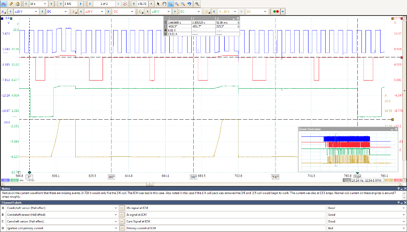
Task: Select the arrow pointer tool
Action: click(158, 4)
